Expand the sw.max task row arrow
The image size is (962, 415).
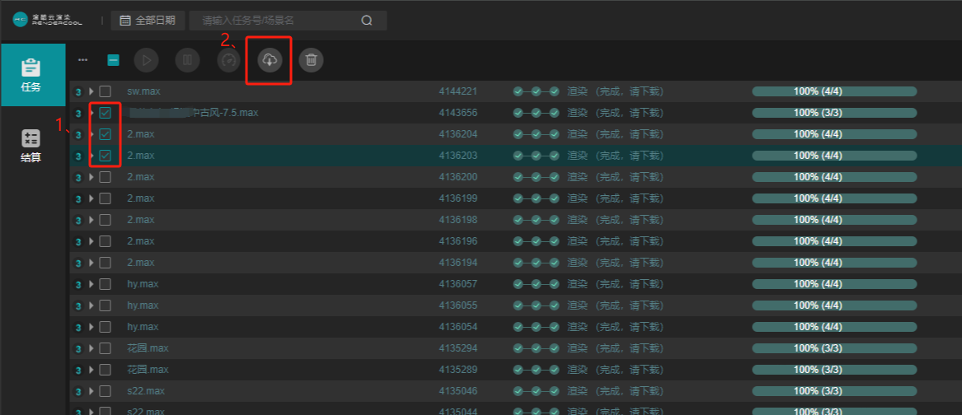(92, 91)
